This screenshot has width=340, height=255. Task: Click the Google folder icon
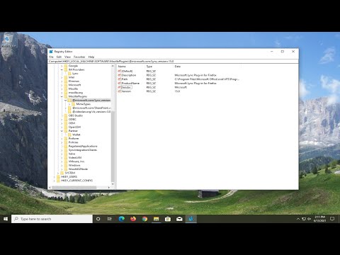66,66
